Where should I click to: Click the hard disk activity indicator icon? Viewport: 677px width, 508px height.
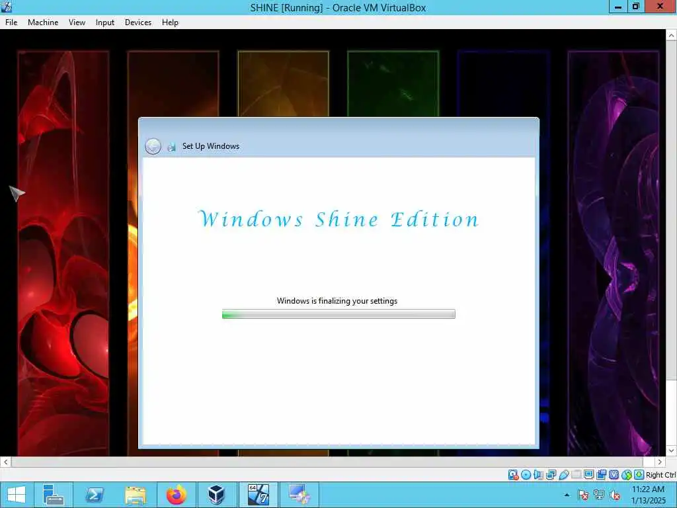tap(513, 475)
